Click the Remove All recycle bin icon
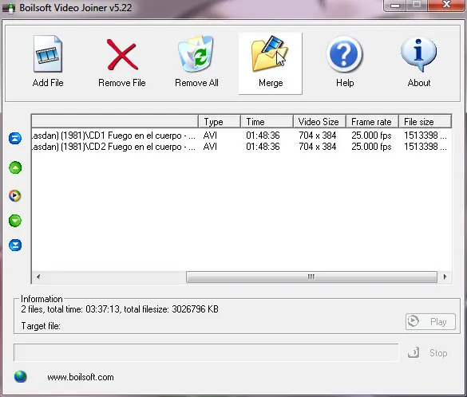 pos(196,54)
